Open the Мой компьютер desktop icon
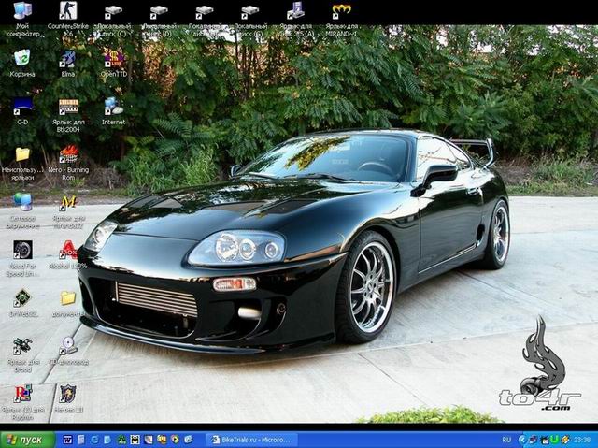 [x=21, y=12]
